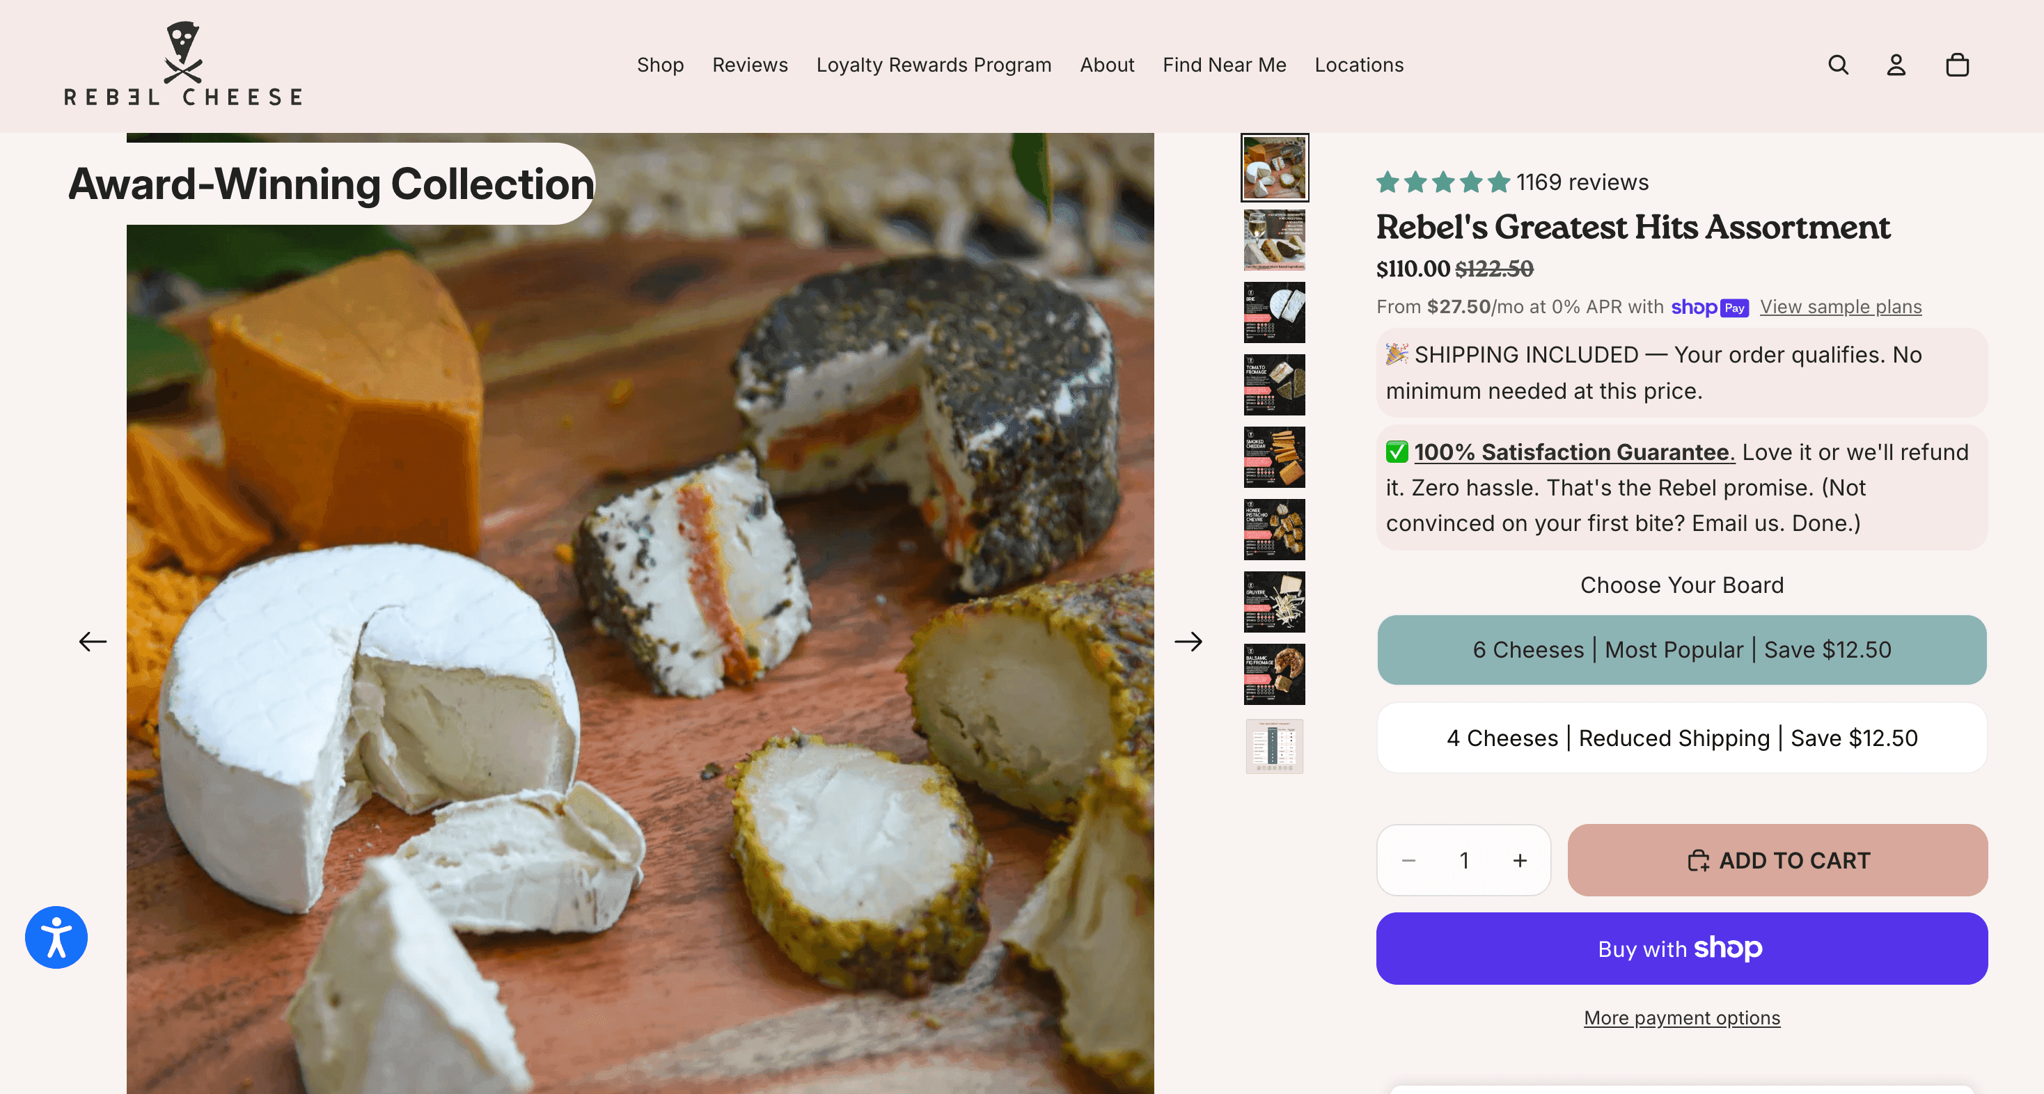Open View sample plans link
This screenshot has width=2044, height=1094.
tap(1840, 307)
